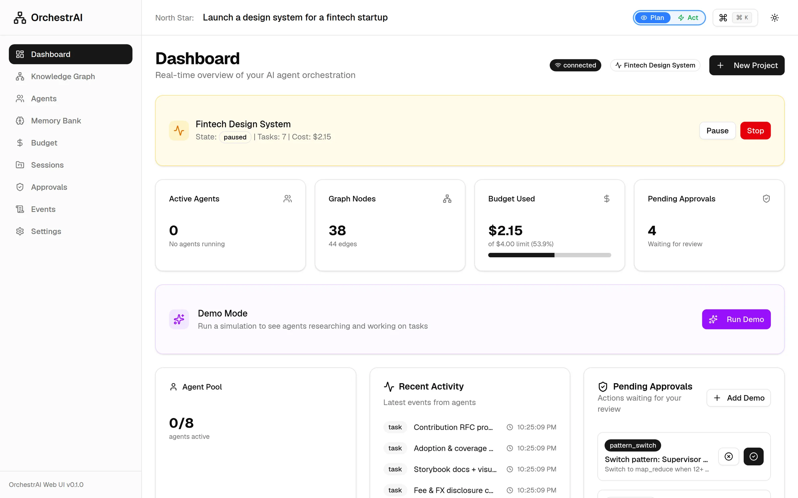Open Knowledge Graph in the sidebar
The height and width of the screenshot is (498, 798).
(70, 76)
